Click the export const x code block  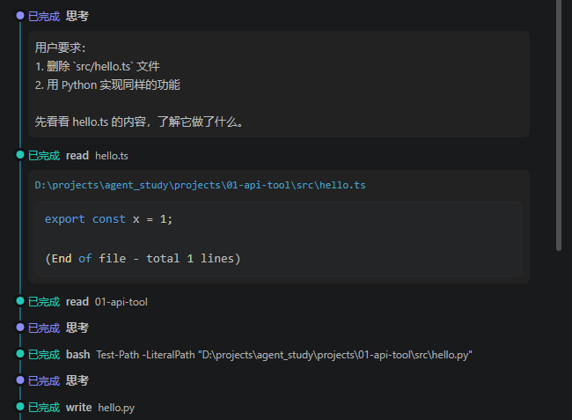[x=279, y=239]
